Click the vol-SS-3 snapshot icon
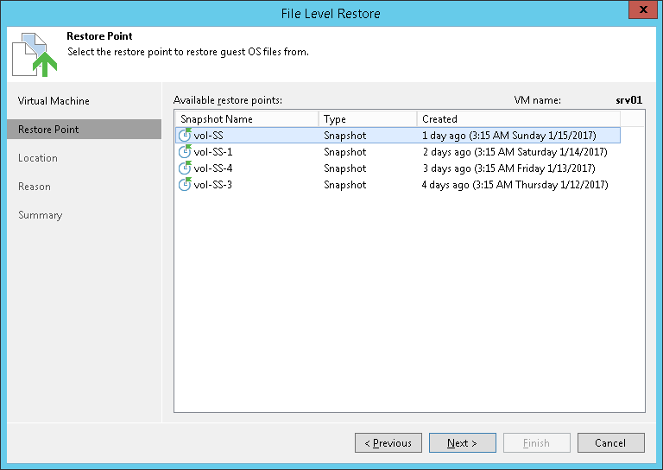The image size is (663, 470). pyautogui.click(x=185, y=185)
